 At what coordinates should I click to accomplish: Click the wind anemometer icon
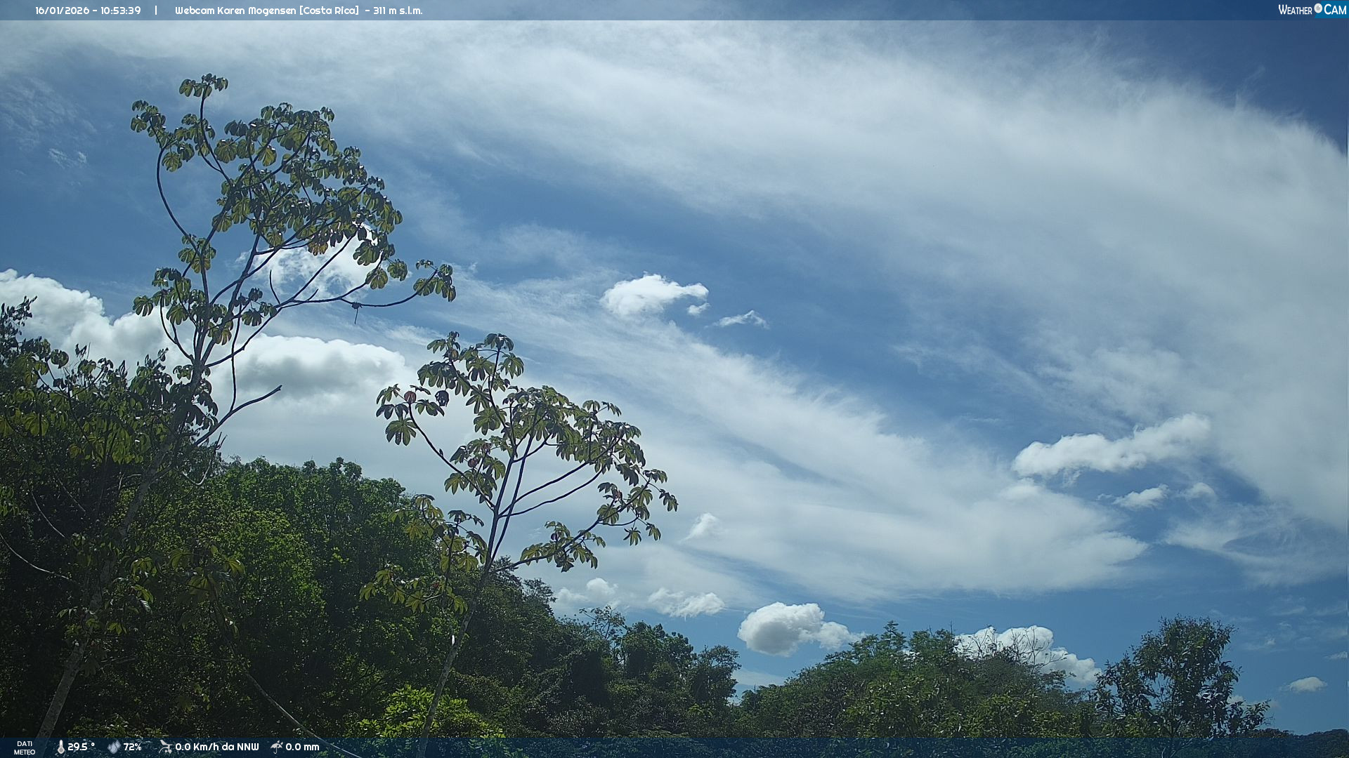tap(165, 747)
